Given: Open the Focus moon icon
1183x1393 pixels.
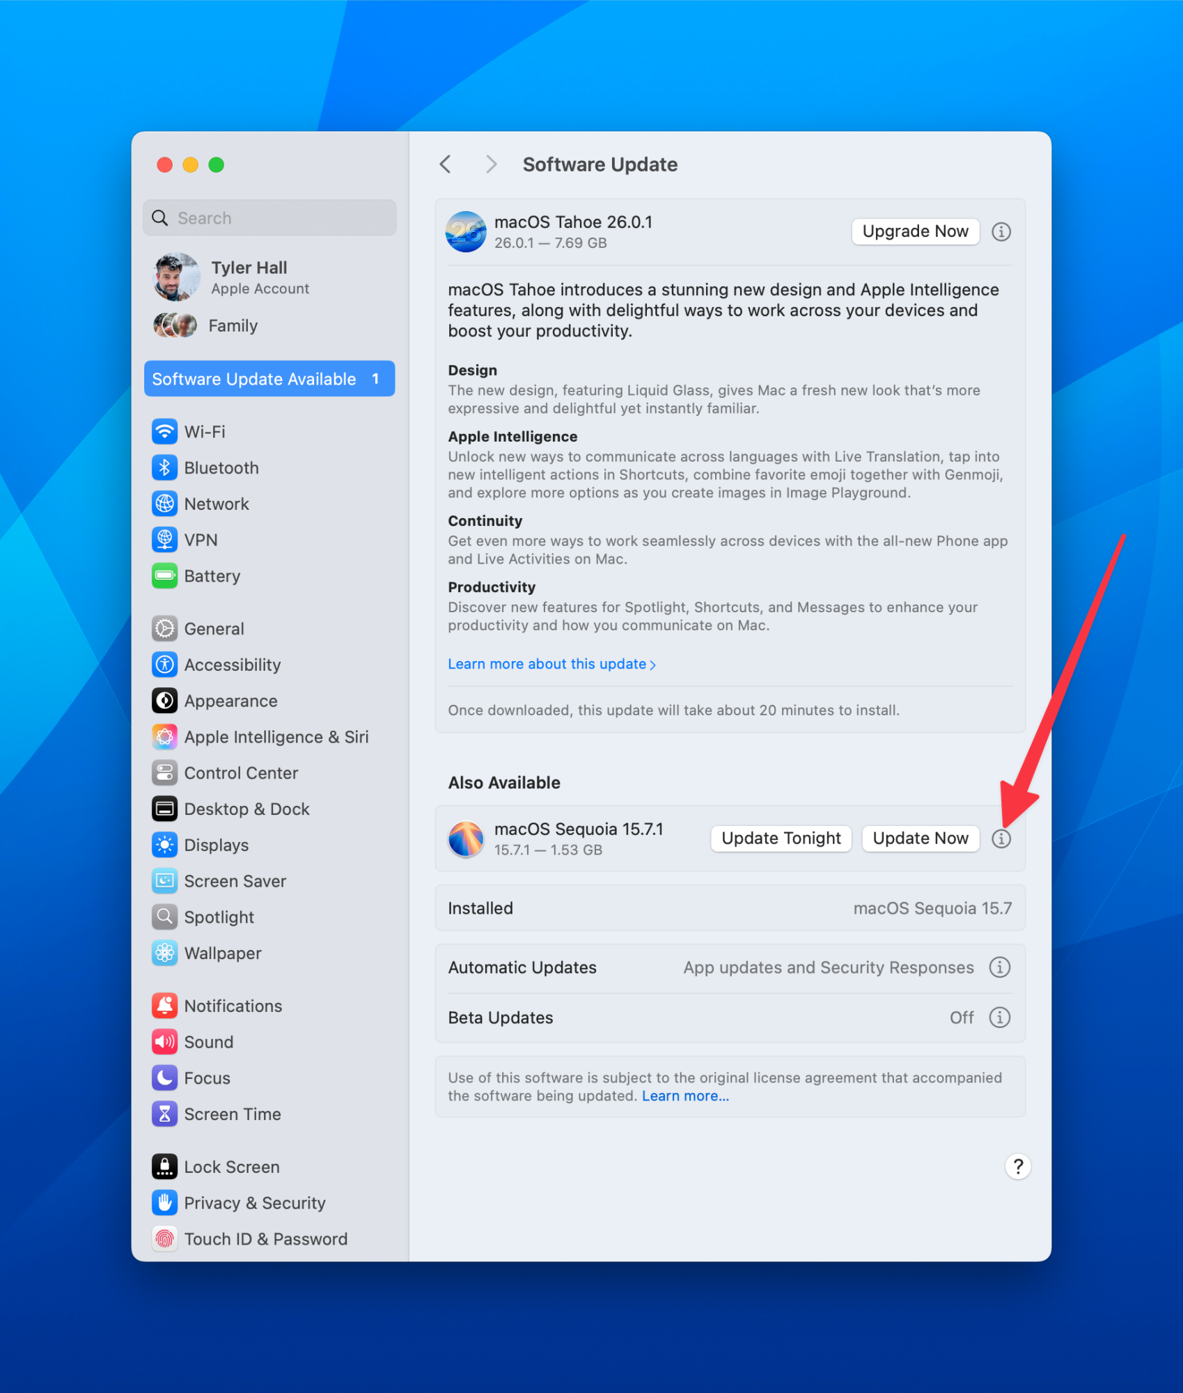Looking at the screenshot, I should [x=164, y=1078].
